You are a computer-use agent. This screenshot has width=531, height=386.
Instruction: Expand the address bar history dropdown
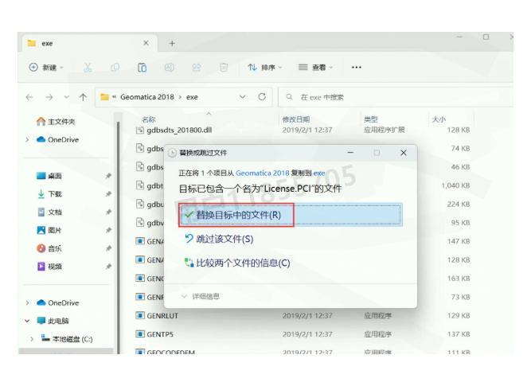(243, 97)
